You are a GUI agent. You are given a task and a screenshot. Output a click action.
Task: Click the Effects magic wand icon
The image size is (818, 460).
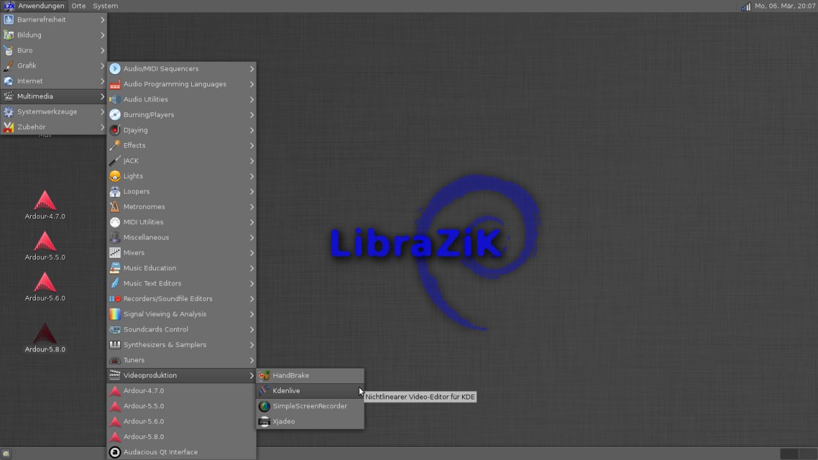click(x=115, y=146)
